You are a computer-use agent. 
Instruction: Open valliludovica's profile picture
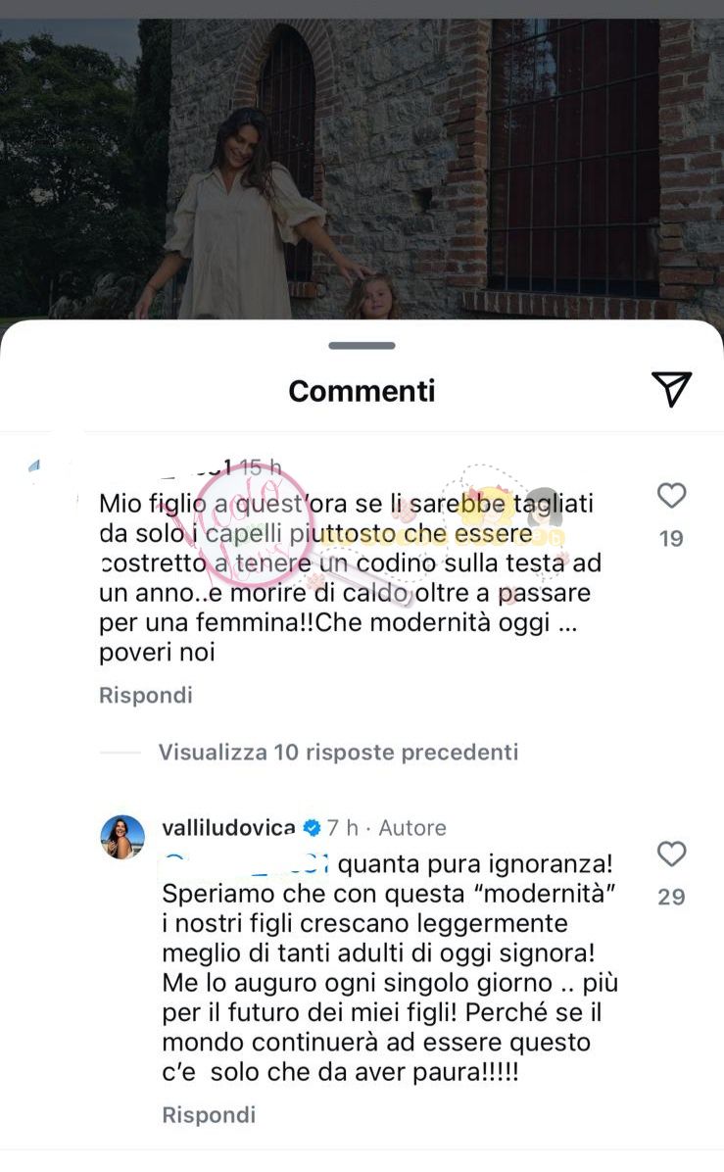[x=122, y=837]
